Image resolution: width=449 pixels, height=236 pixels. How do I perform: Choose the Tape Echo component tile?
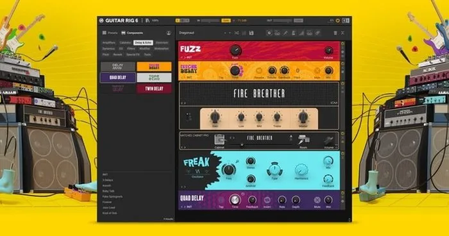154,78
